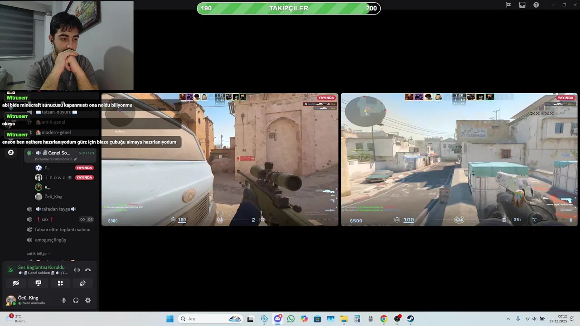The height and width of the screenshot is (326, 580).
Task: Open Windows Start menu
Action: 170,319
